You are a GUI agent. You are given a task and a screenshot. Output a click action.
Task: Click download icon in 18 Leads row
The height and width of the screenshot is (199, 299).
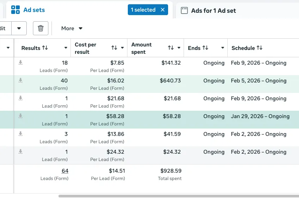coord(21,62)
